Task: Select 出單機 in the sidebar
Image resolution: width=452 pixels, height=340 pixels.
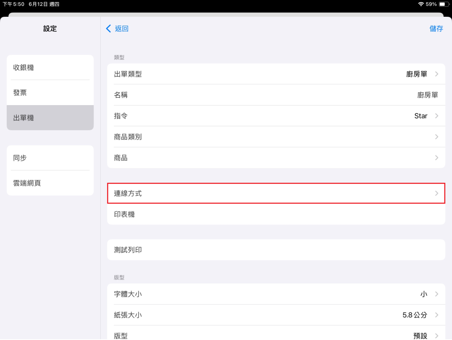Action: point(50,117)
